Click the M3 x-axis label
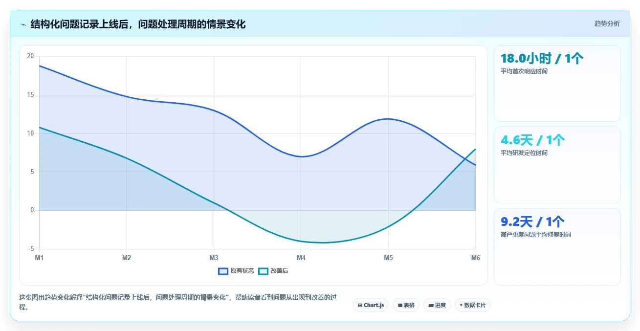This screenshot has height=331, width=640. click(x=214, y=258)
